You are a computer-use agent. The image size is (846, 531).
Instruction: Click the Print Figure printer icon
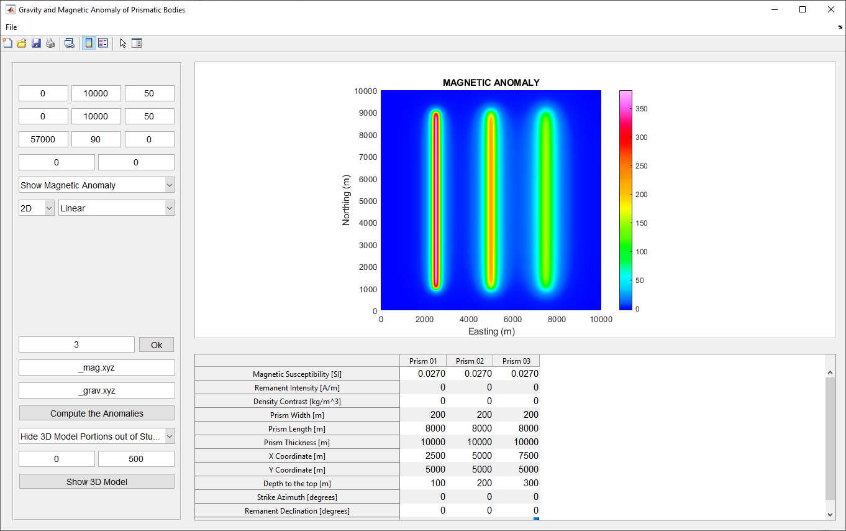tap(50, 43)
